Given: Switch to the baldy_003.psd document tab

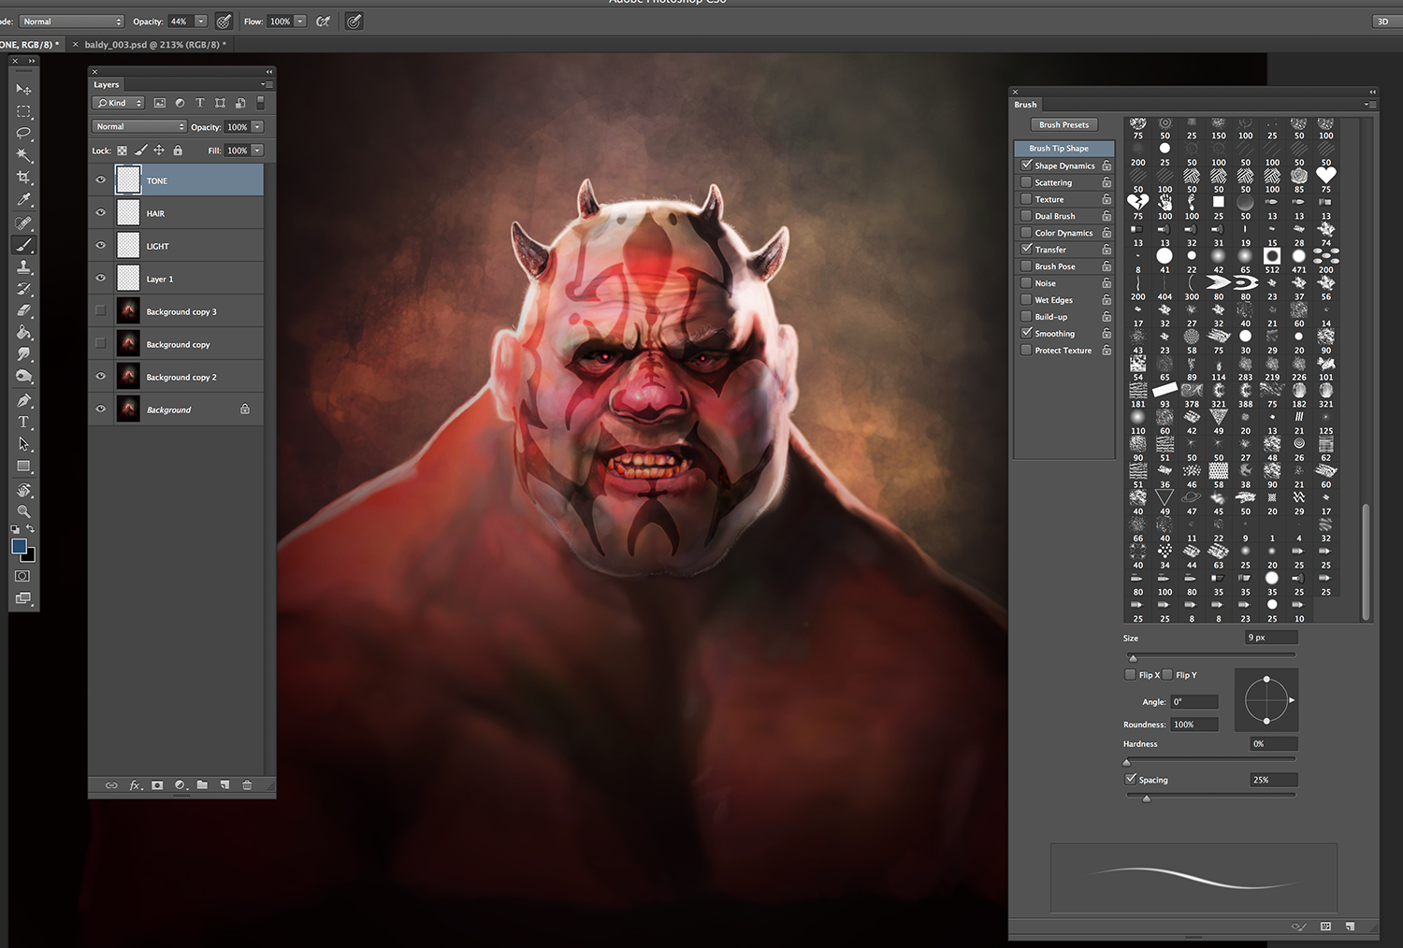Looking at the screenshot, I should point(154,44).
